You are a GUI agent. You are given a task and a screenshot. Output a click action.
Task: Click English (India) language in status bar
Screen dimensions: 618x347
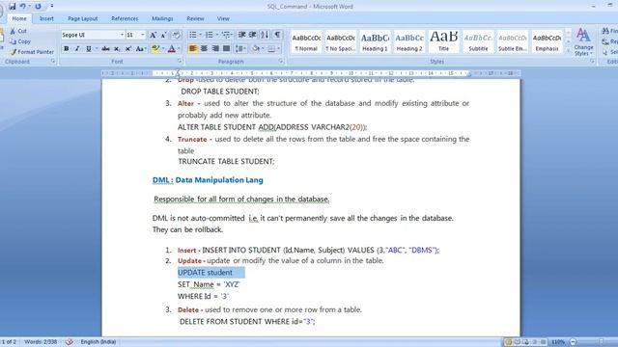98,342
